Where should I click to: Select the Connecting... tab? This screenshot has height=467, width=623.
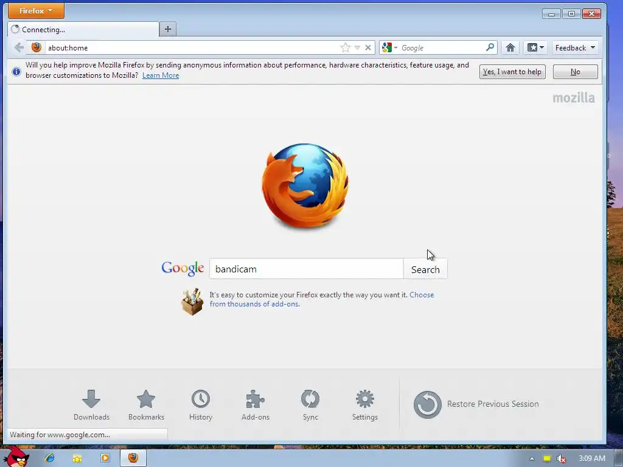point(83,29)
